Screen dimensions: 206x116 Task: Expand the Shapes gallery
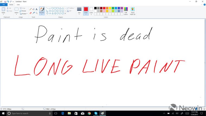point(65,13)
